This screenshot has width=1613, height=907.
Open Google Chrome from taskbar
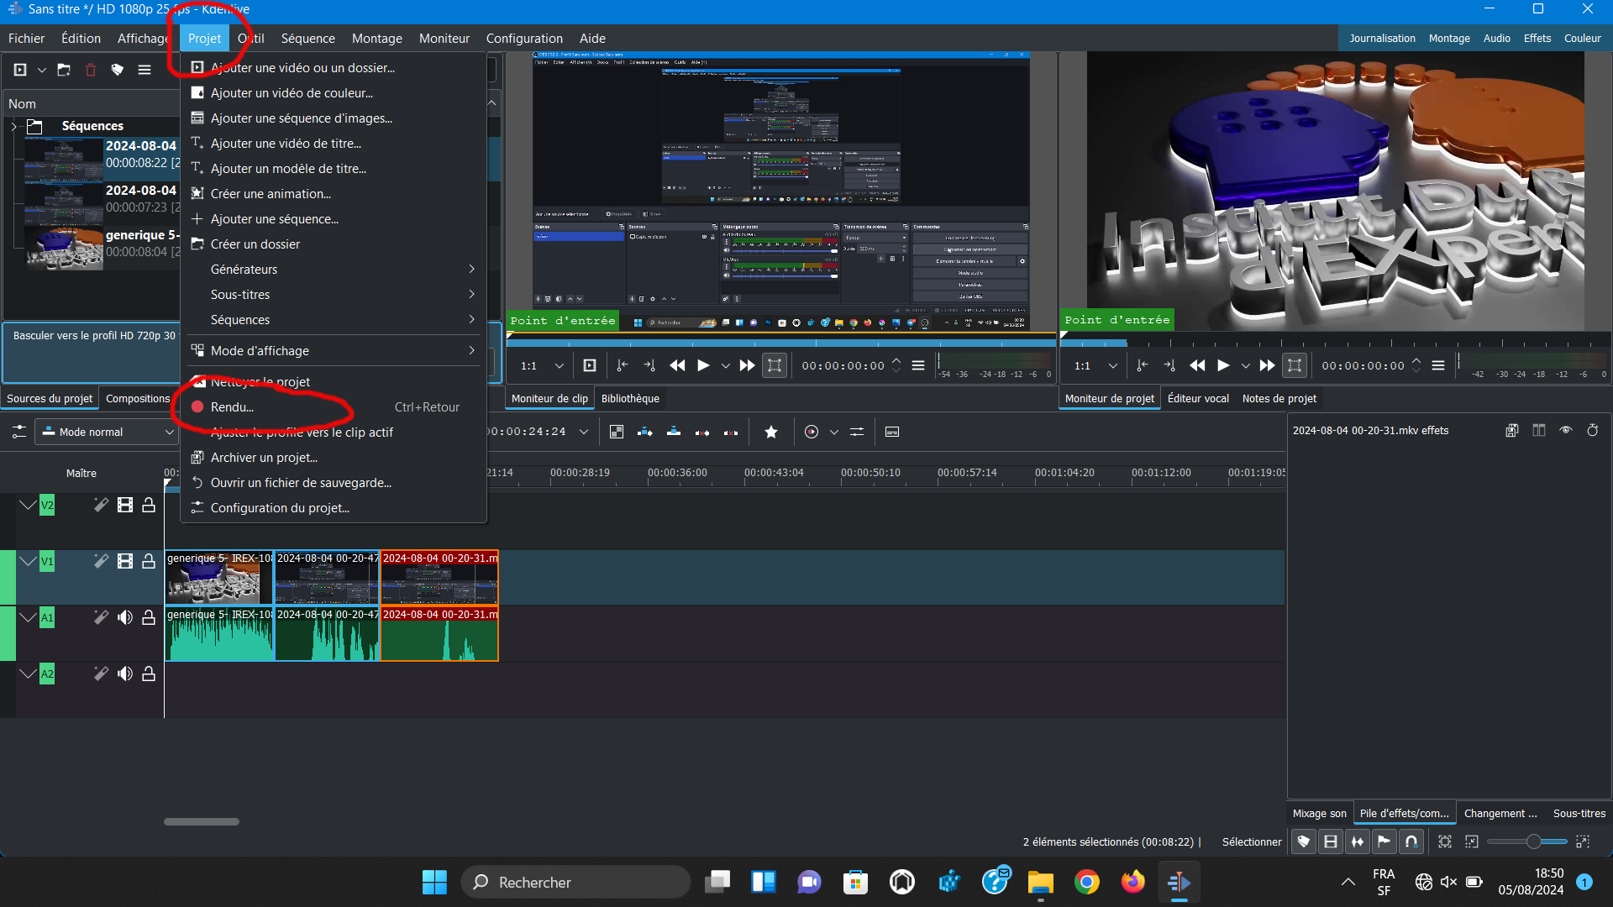point(1086,882)
